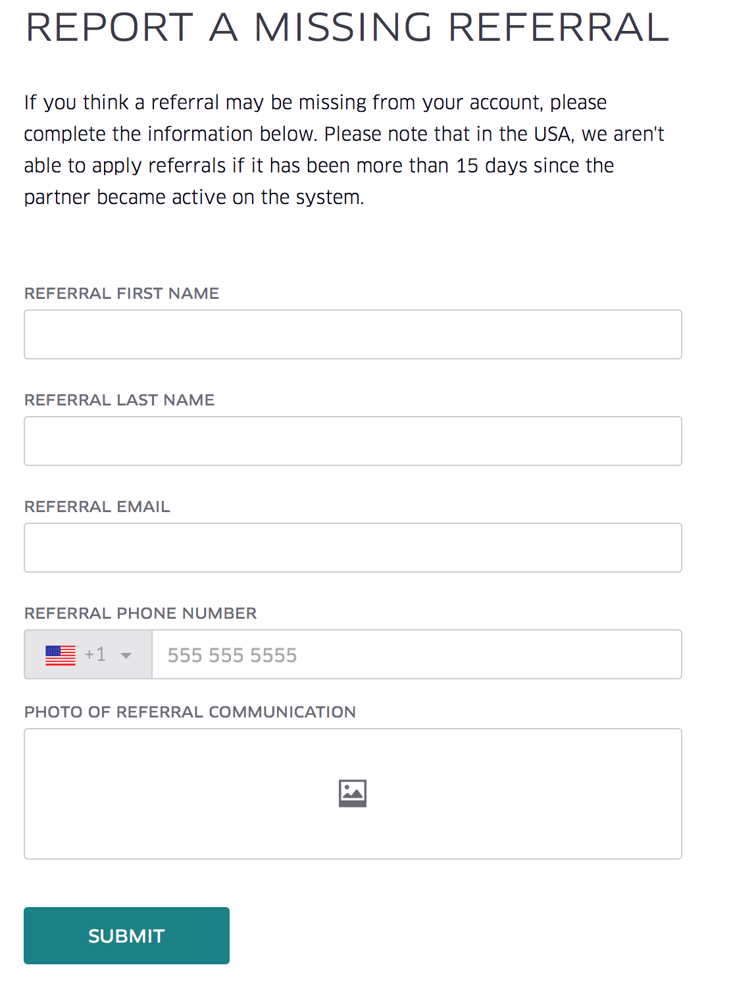Click the image upload icon

353,793
